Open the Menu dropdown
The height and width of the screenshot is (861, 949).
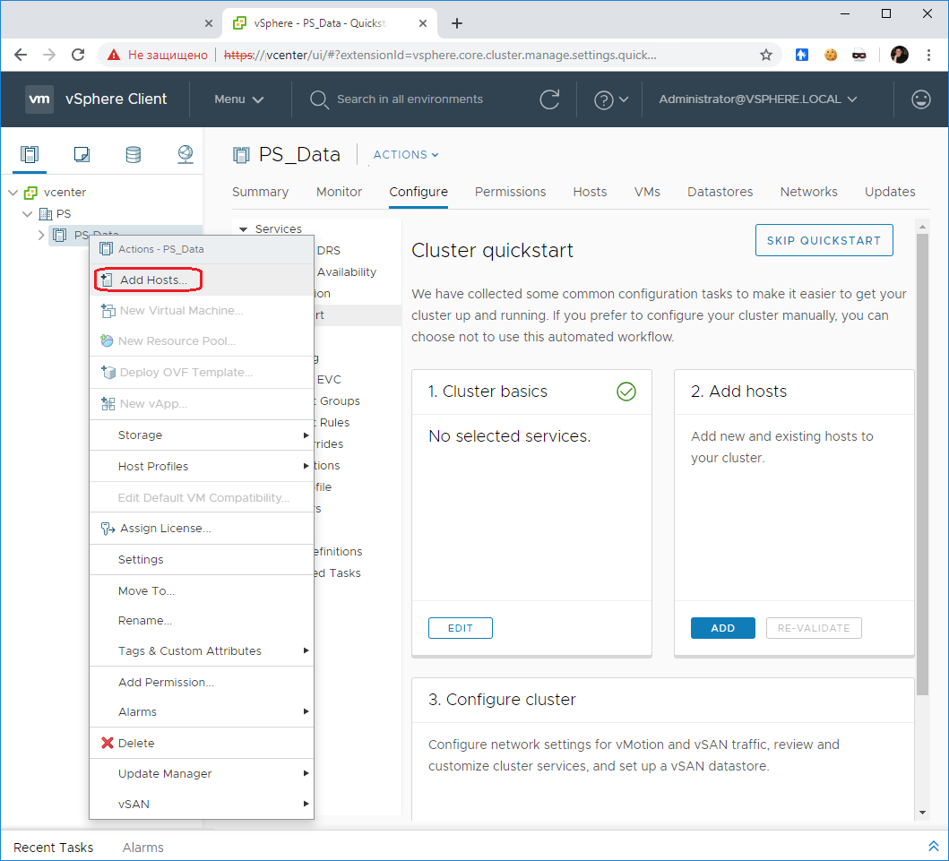coord(238,99)
